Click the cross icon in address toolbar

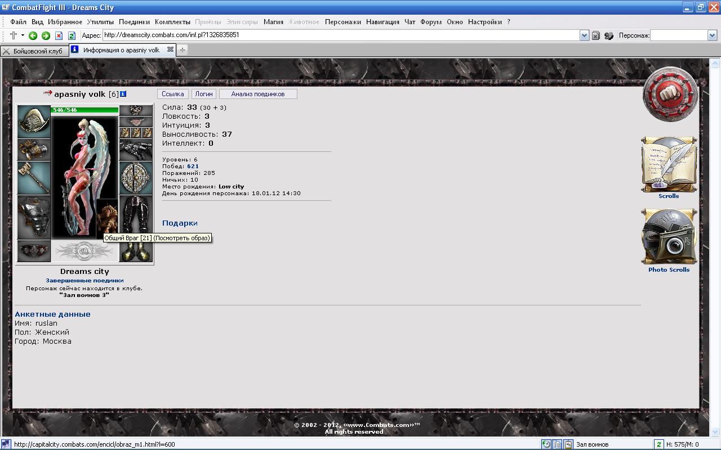14,35
